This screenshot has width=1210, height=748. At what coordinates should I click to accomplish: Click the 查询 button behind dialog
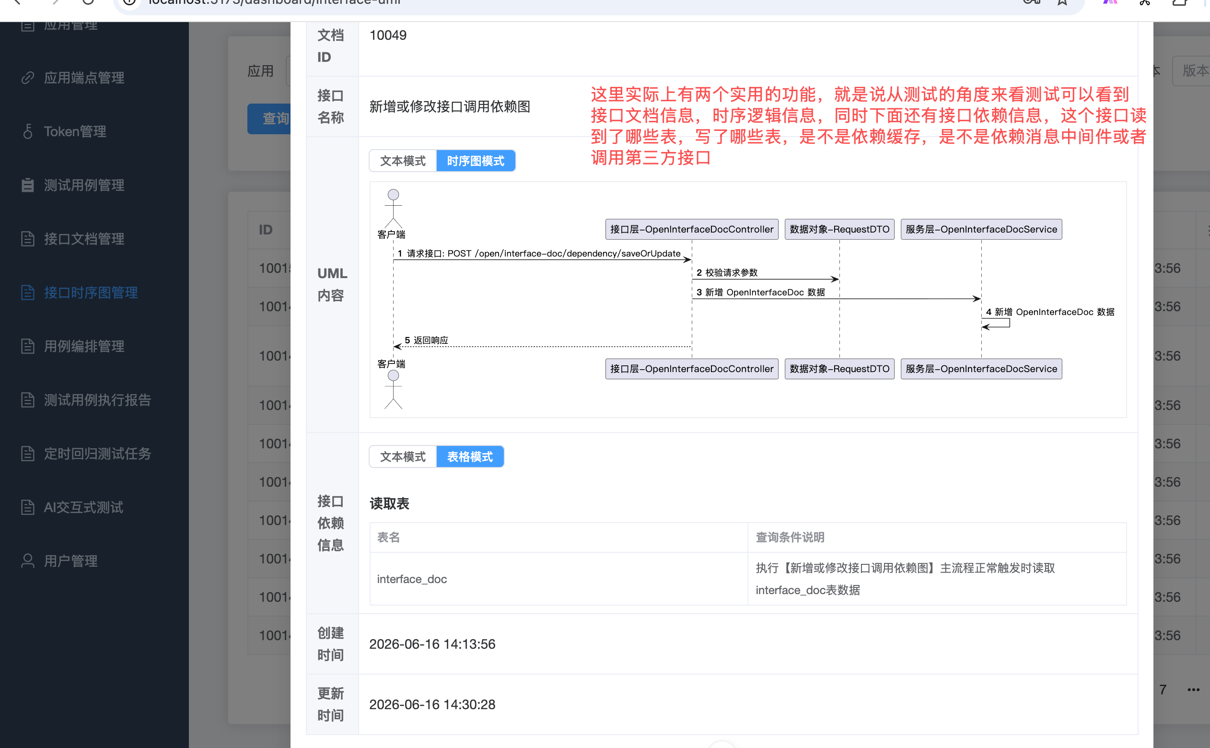pos(269,119)
